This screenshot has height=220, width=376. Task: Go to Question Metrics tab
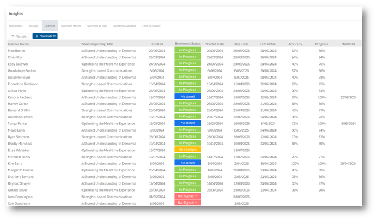click(71, 26)
